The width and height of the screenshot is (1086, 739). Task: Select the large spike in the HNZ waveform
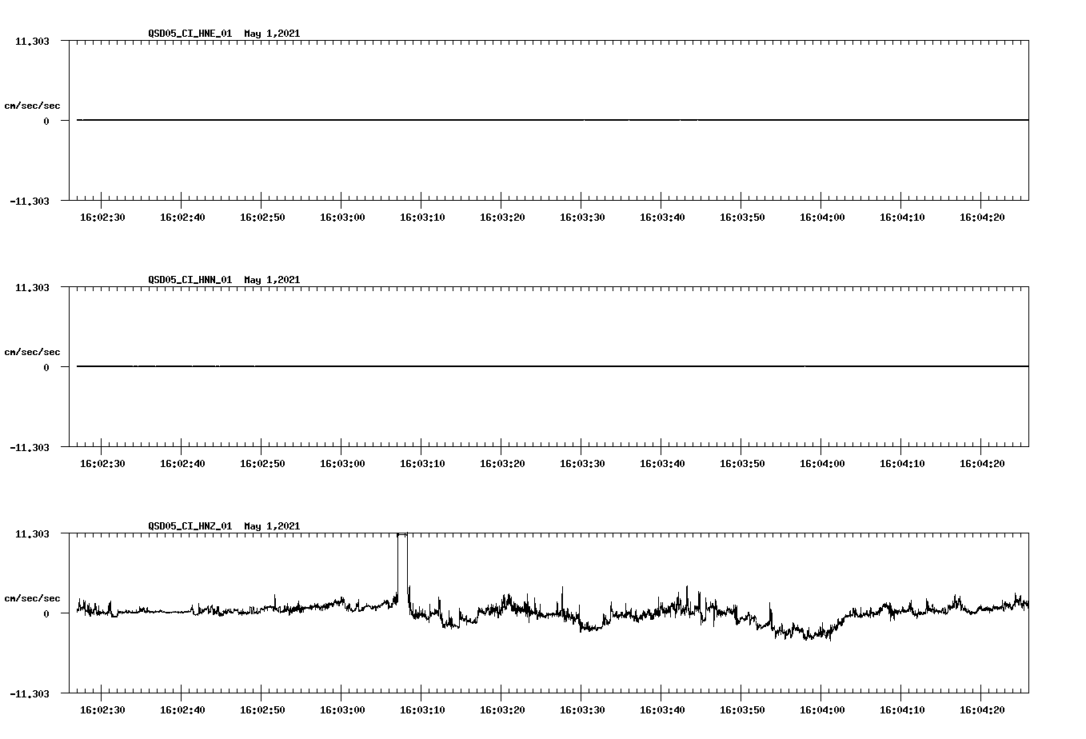pyautogui.click(x=402, y=560)
